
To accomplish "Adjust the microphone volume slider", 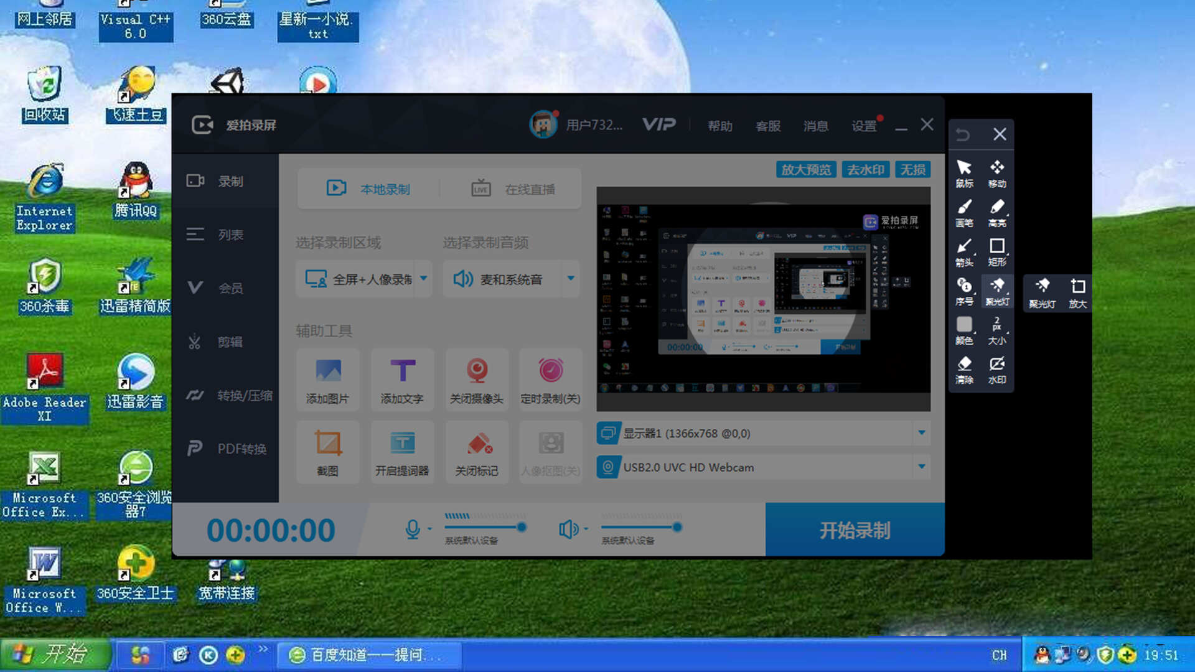I will coord(485,527).
